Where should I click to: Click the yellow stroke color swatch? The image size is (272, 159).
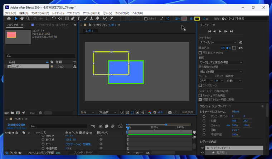coord(197,19)
